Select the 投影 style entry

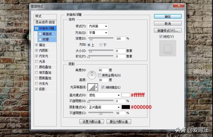click(x=42, y=89)
